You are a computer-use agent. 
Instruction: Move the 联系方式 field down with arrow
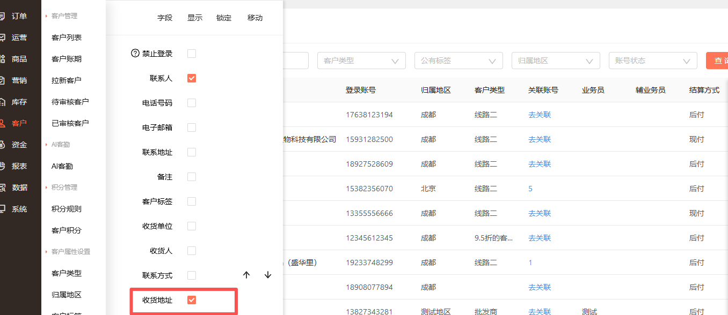coord(268,275)
